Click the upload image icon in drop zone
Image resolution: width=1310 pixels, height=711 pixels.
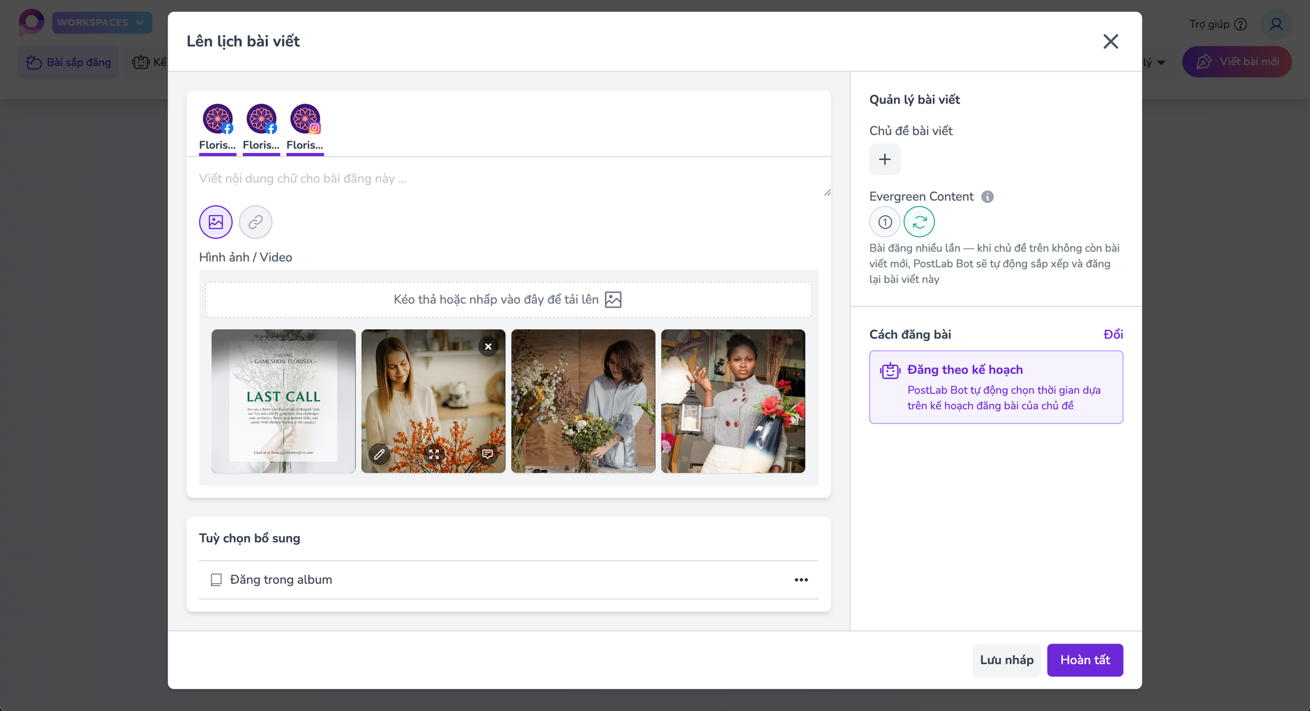[613, 300]
